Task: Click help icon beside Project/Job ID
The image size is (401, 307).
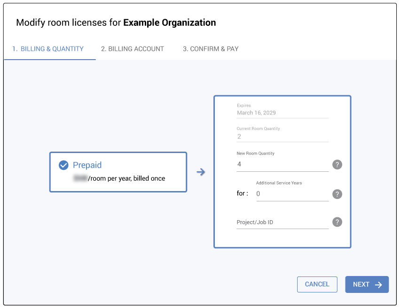Action: tap(337, 222)
